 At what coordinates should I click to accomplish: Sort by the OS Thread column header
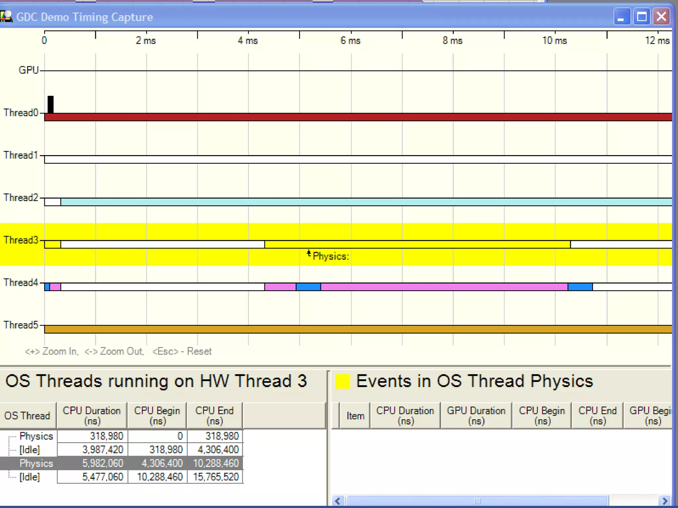28,416
